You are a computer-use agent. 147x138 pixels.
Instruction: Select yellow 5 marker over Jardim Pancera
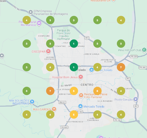[x=74, y=91]
